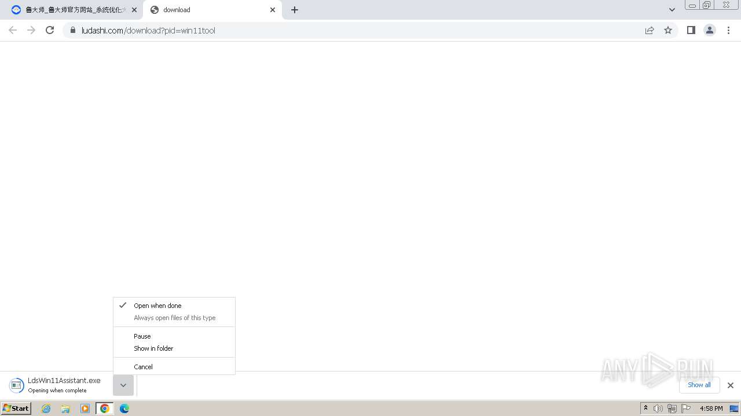Pause the download
Screen dimensions: 741x416
[174, 336]
